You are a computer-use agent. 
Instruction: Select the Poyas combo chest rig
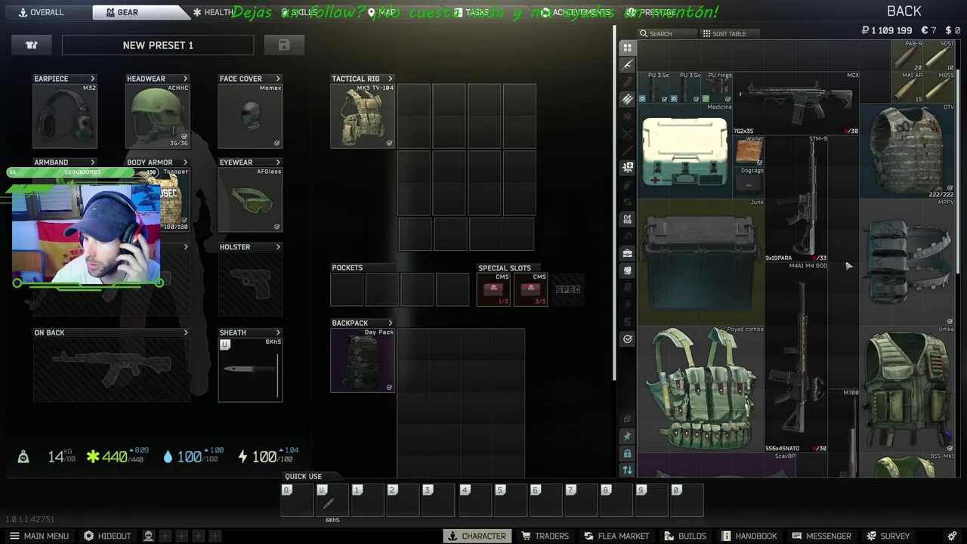click(x=701, y=388)
